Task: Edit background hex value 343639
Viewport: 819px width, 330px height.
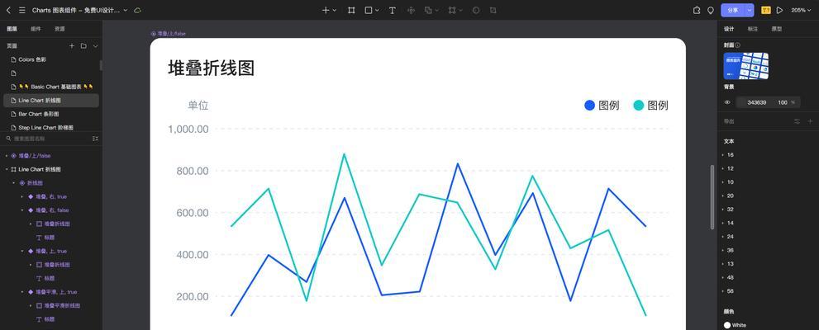Action: (757, 102)
